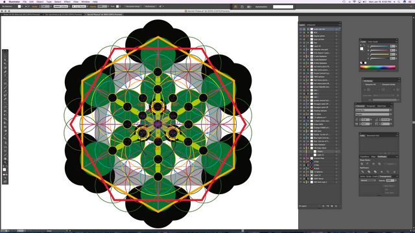Click Pathfinder Exclude icon

click(x=379, y=164)
